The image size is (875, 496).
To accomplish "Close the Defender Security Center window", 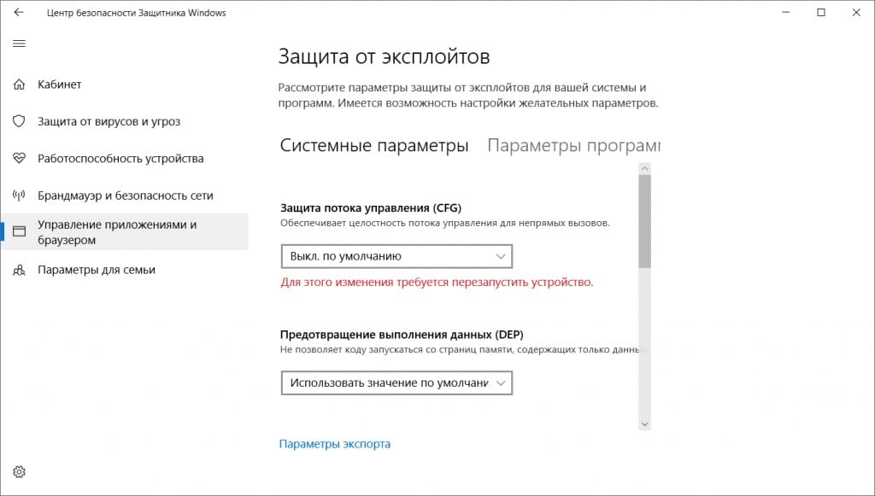I will point(856,12).
